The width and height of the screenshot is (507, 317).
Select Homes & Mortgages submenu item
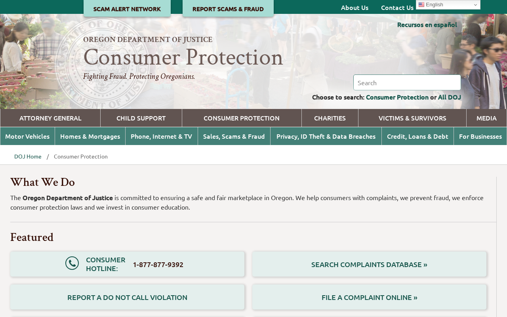[x=90, y=136]
